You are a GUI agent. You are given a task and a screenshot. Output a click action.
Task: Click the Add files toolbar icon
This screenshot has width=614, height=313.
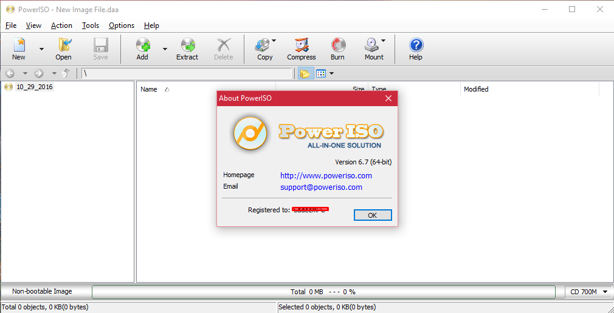click(x=142, y=45)
